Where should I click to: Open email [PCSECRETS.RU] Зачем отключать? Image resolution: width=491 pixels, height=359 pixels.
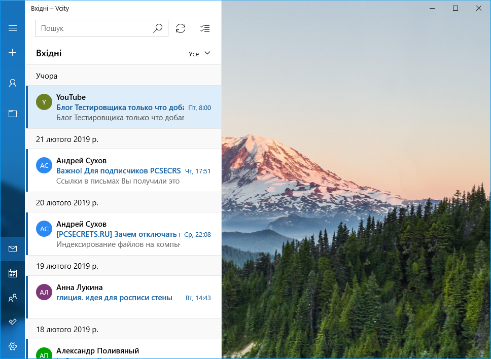(123, 234)
